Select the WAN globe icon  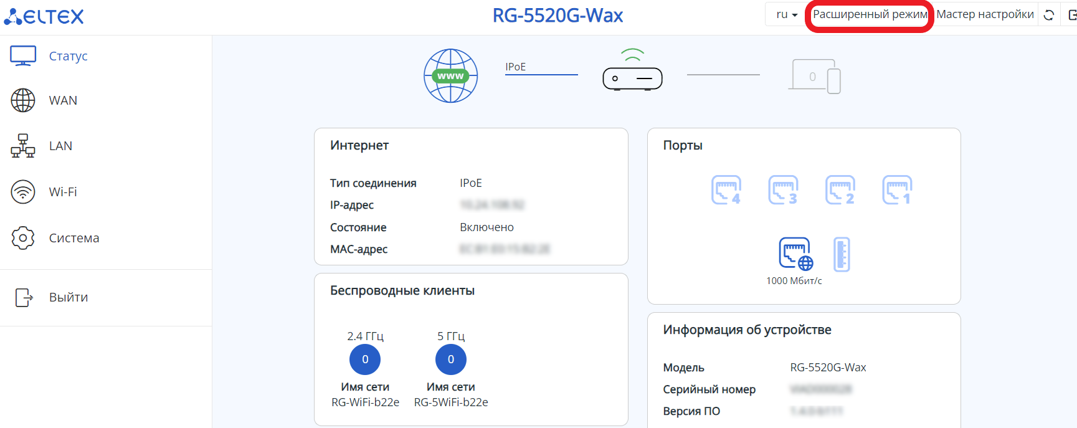coord(23,100)
